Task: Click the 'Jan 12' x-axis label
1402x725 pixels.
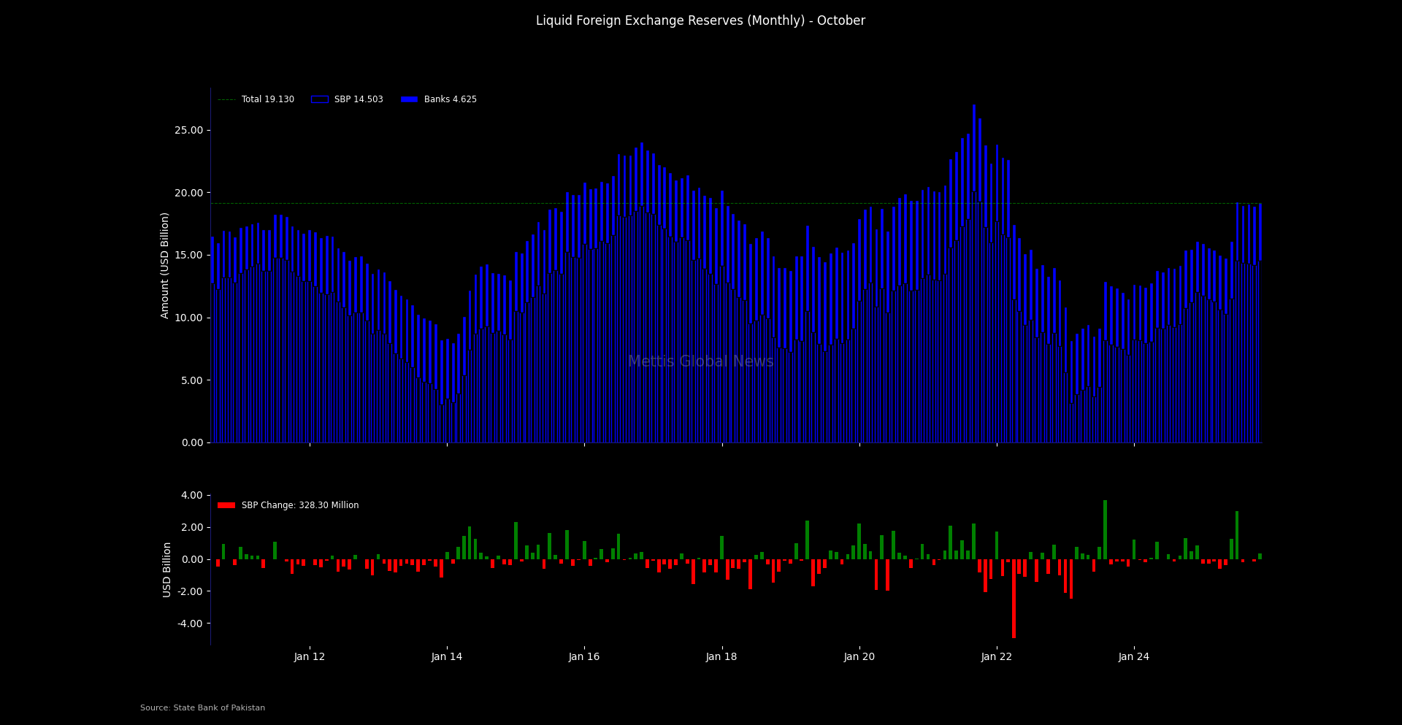Action: click(x=310, y=656)
